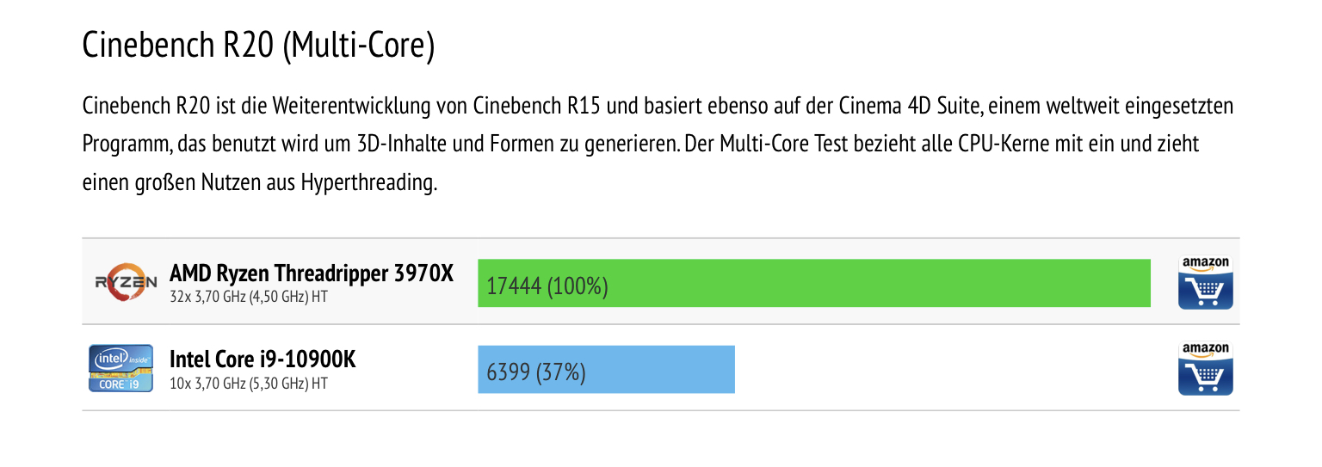This screenshot has width=1322, height=467.
Task: Click the 32x 3,70 GHz spec text
Action: click(x=249, y=297)
